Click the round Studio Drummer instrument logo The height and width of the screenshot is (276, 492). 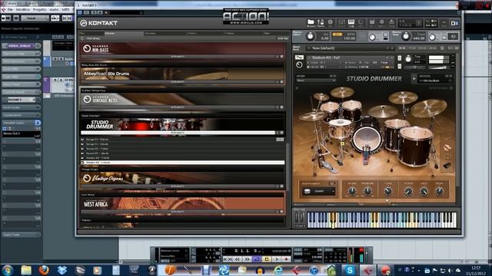tap(299, 64)
